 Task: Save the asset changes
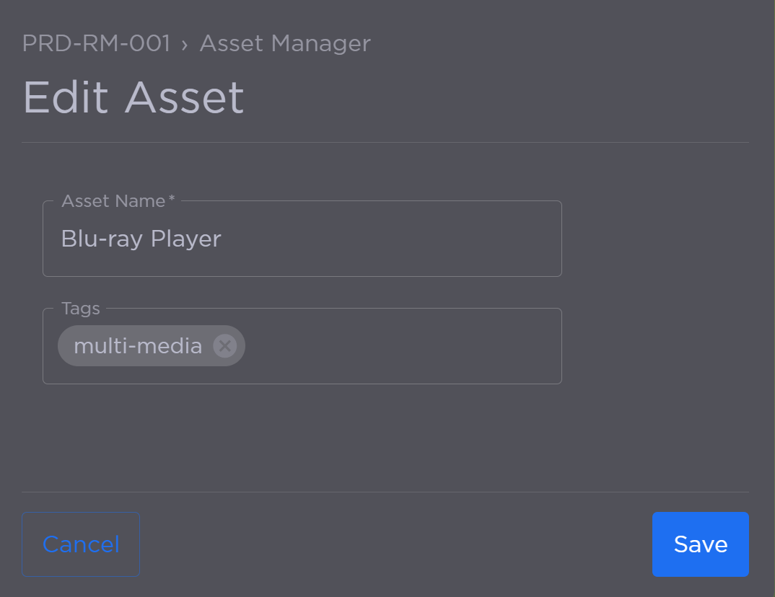click(x=699, y=544)
